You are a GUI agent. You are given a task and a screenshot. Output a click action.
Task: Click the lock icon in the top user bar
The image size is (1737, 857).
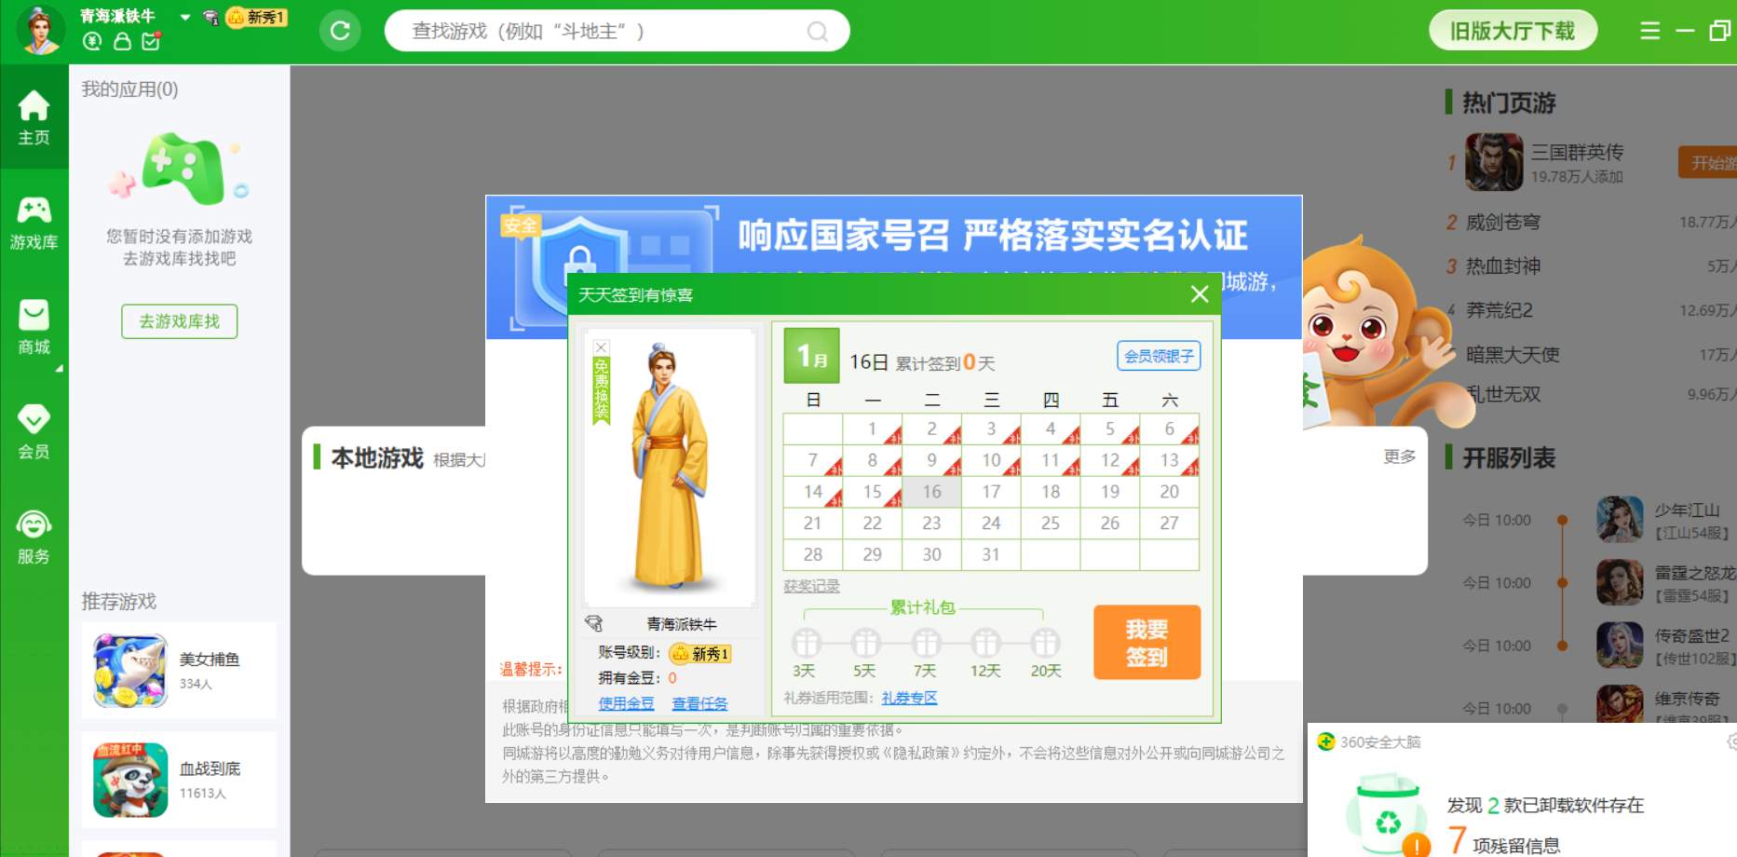tap(122, 42)
